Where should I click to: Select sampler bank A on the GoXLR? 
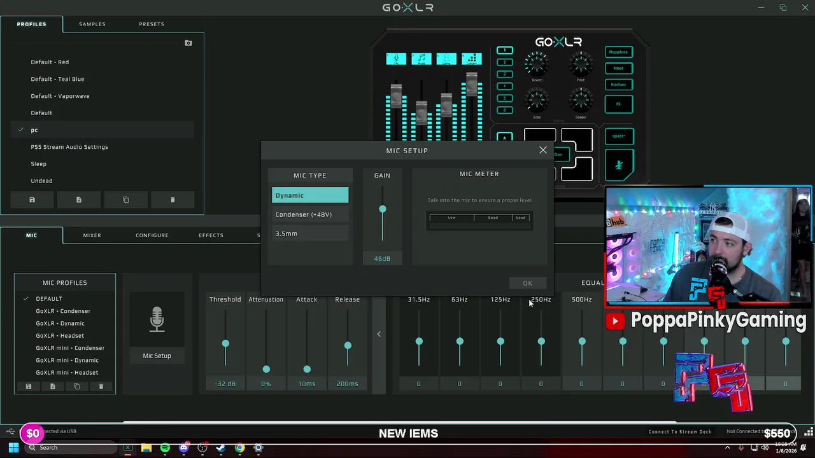(505, 137)
